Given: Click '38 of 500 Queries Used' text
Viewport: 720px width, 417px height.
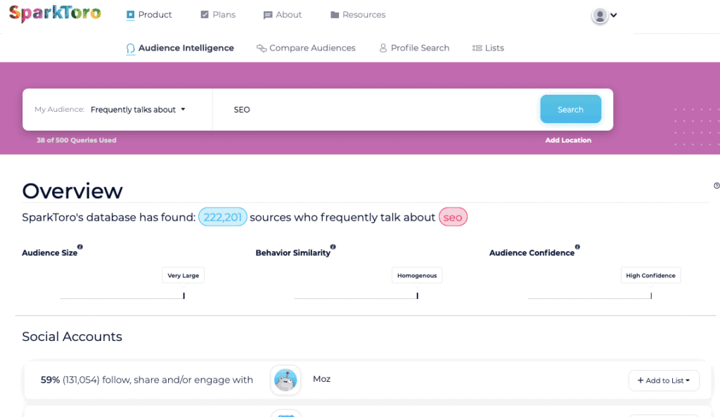Looking at the screenshot, I should 76,141.
